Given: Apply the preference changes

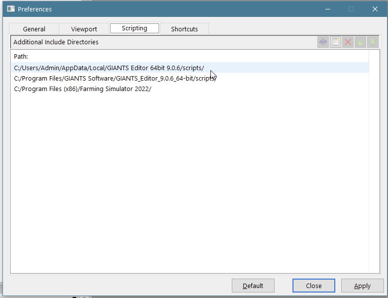Looking at the screenshot, I should (362, 286).
